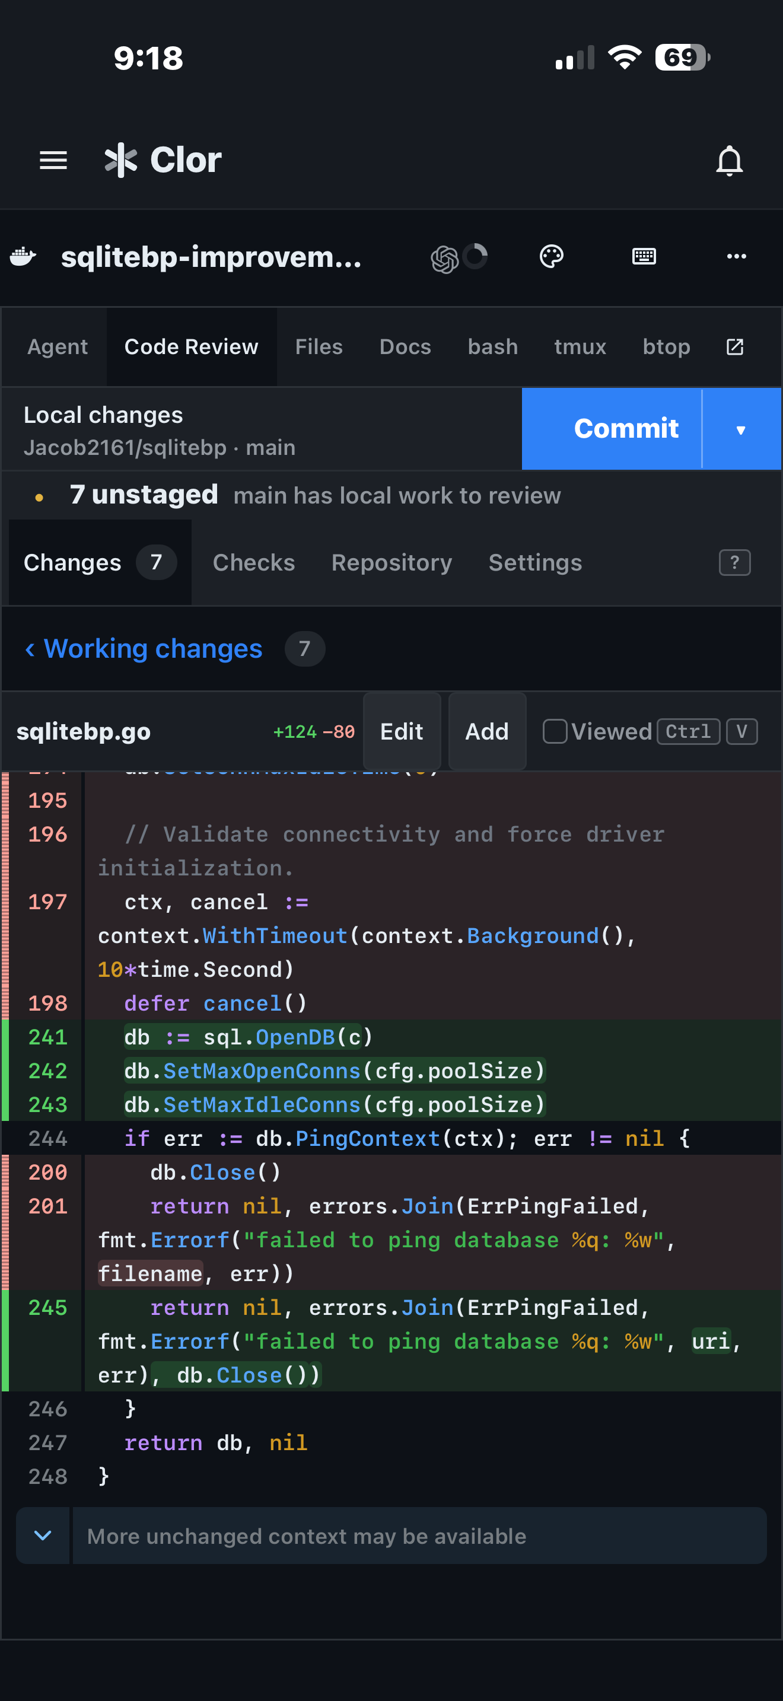Open the question-mark help icon
This screenshot has width=783, height=1701.
[734, 563]
